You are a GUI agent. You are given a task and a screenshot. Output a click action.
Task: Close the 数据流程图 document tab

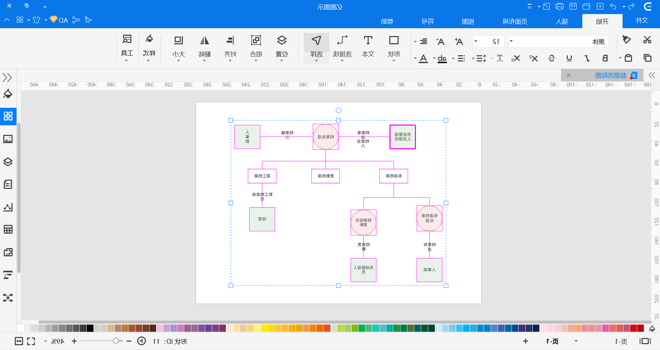click(x=569, y=75)
